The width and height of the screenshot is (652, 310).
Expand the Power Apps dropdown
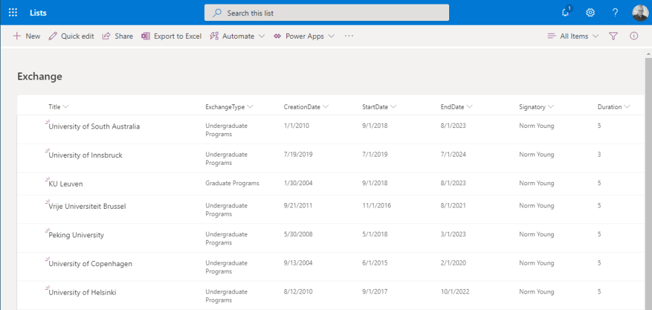click(x=304, y=36)
